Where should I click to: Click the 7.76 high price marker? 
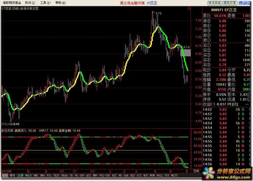point(159,13)
